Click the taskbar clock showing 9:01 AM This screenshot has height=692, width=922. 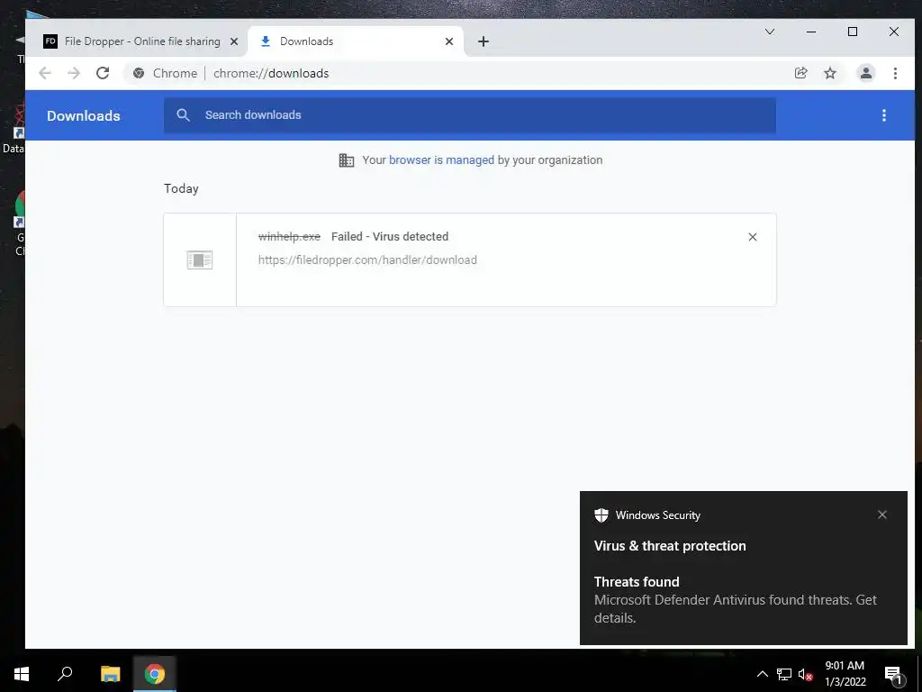point(845,674)
